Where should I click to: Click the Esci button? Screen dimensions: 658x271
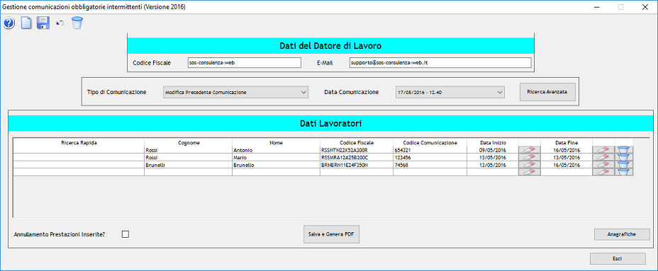618,259
